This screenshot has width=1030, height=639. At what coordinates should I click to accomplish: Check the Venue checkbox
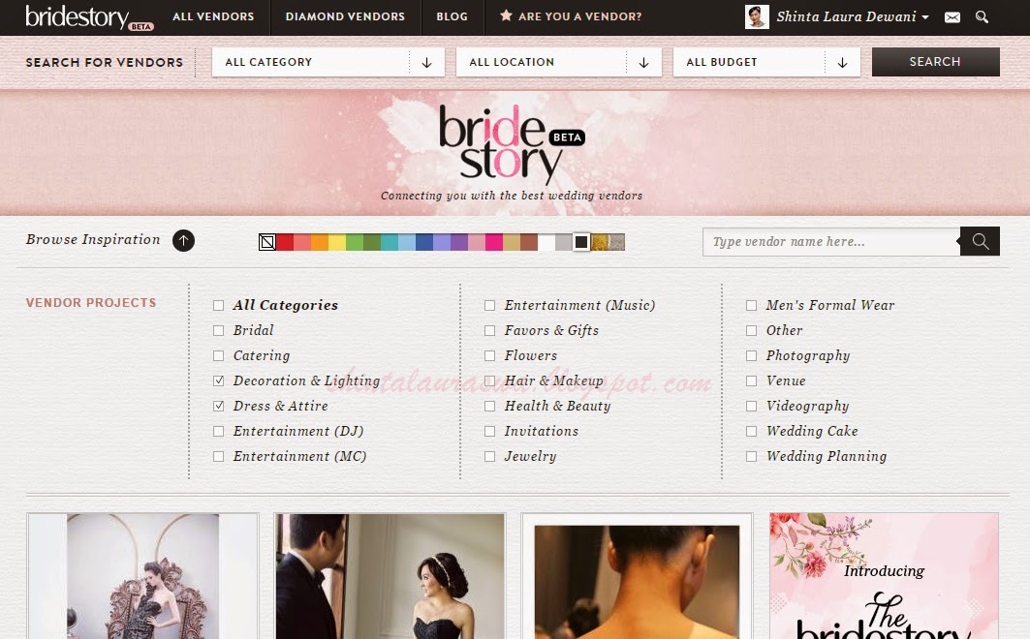click(x=752, y=380)
